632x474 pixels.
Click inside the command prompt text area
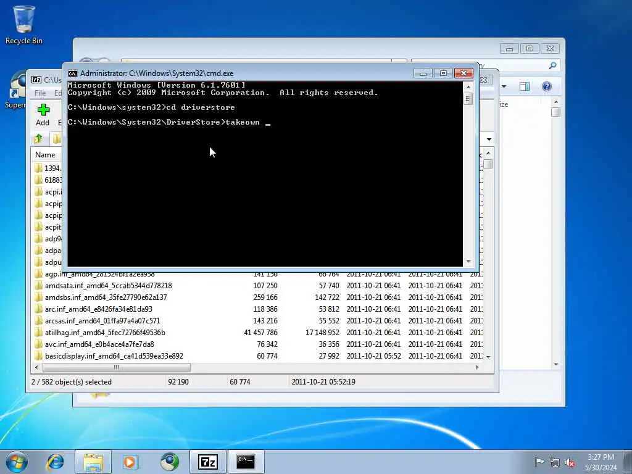click(265, 173)
